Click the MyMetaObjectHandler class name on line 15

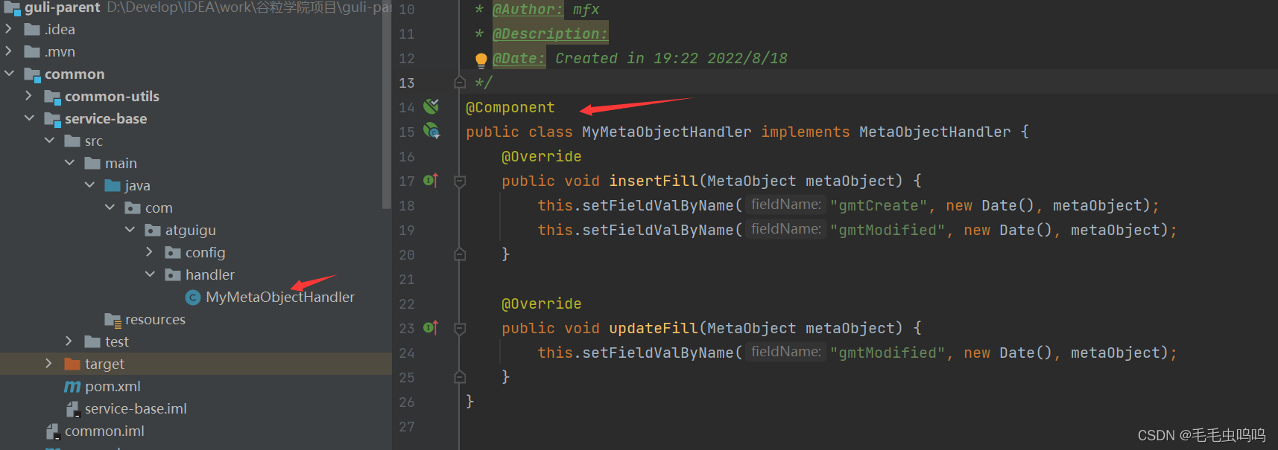[667, 132]
